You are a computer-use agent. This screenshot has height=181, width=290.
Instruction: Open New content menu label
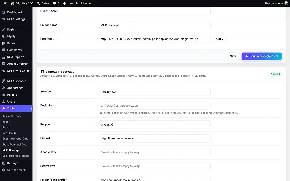click(x=70, y=3)
